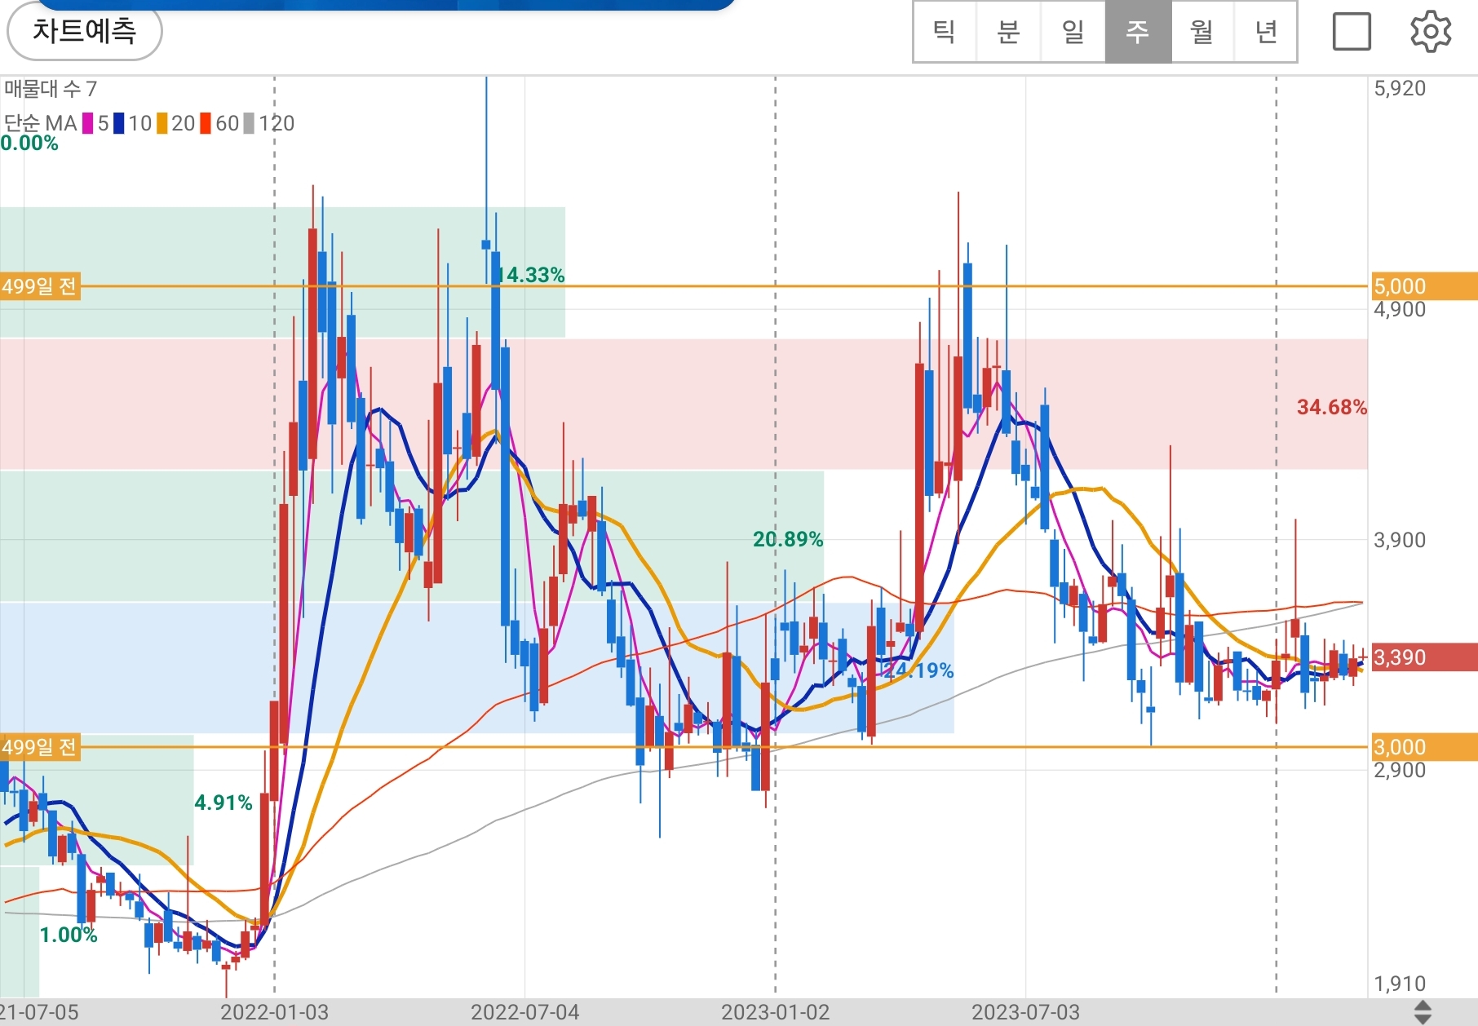Click the 1,910 price axis value
Image resolution: width=1478 pixels, height=1026 pixels.
tap(1400, 984)
